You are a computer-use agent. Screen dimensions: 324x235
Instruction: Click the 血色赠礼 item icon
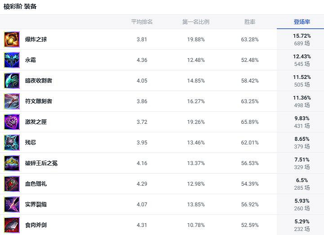(12, 184)
